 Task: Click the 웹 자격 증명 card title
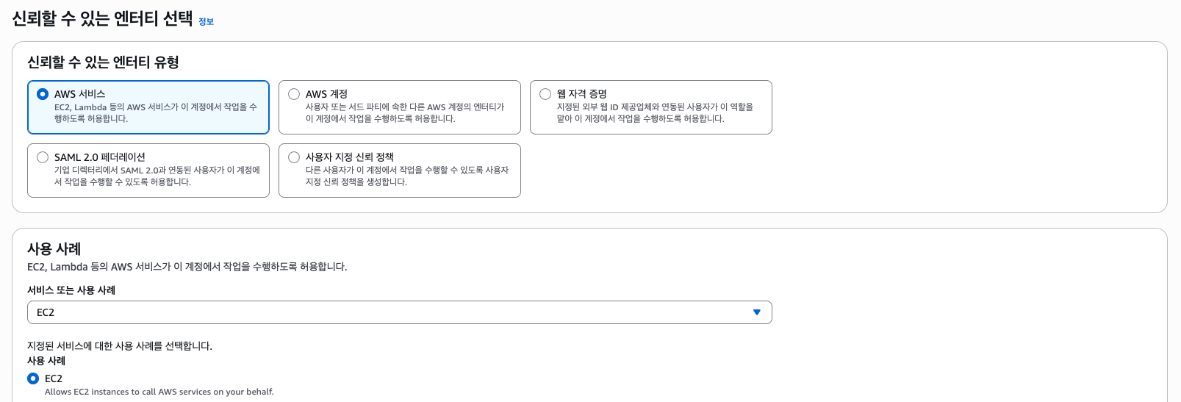pyautogui.click(x=581, y=94)
